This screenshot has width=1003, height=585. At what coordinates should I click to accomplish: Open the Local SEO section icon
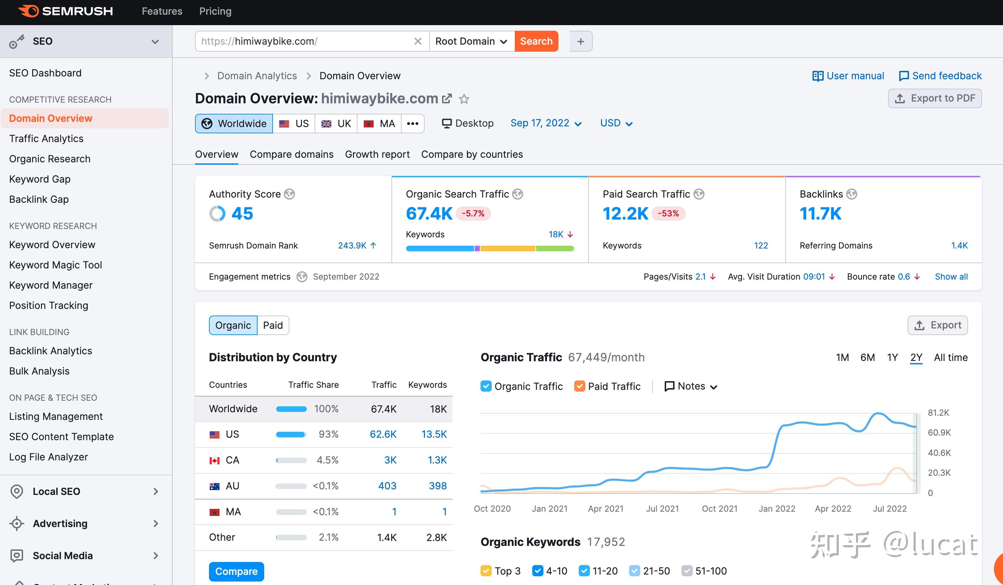click(x=17, y=491)
